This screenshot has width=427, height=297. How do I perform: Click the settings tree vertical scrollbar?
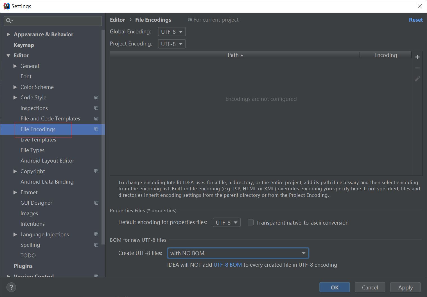[103, 138]
